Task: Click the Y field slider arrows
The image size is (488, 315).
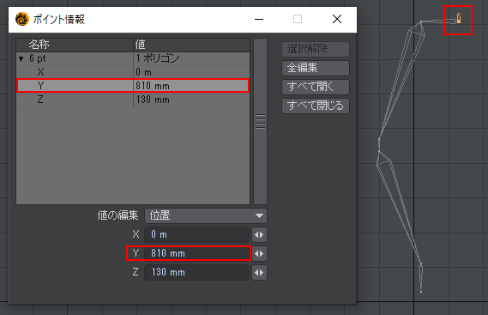Action: point(259,253)
